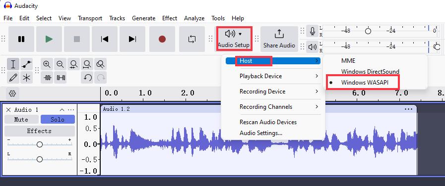Screen dimensions: 445x186
Task: Click the Audio 1 track name label
Action: 26,110
